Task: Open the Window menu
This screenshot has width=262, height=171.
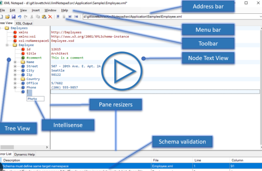Action: pyautogui.click(x=50, y=10)
